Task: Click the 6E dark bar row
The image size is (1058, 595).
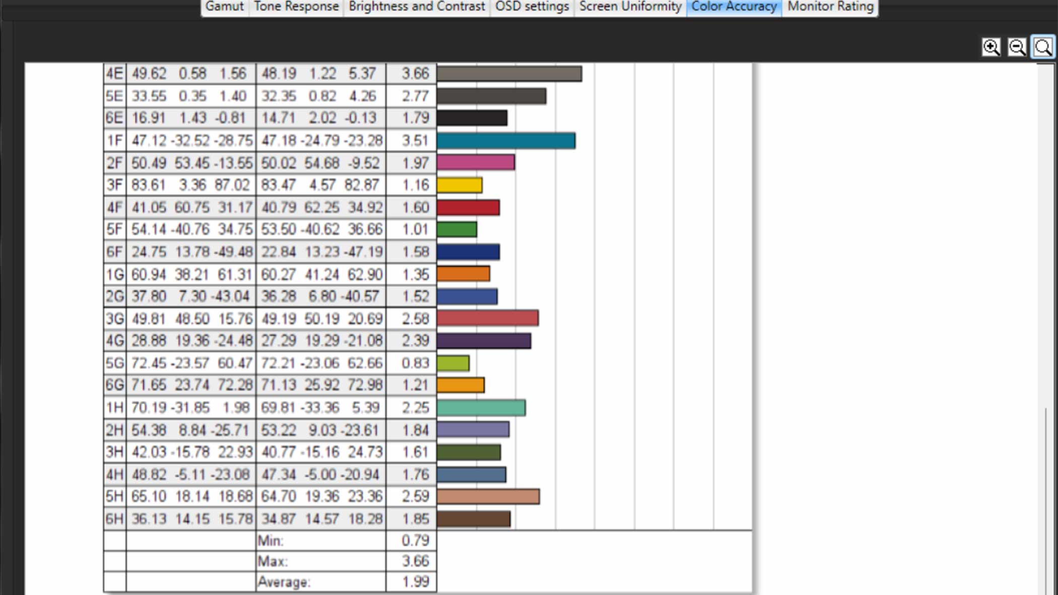Action: point(471,118)
